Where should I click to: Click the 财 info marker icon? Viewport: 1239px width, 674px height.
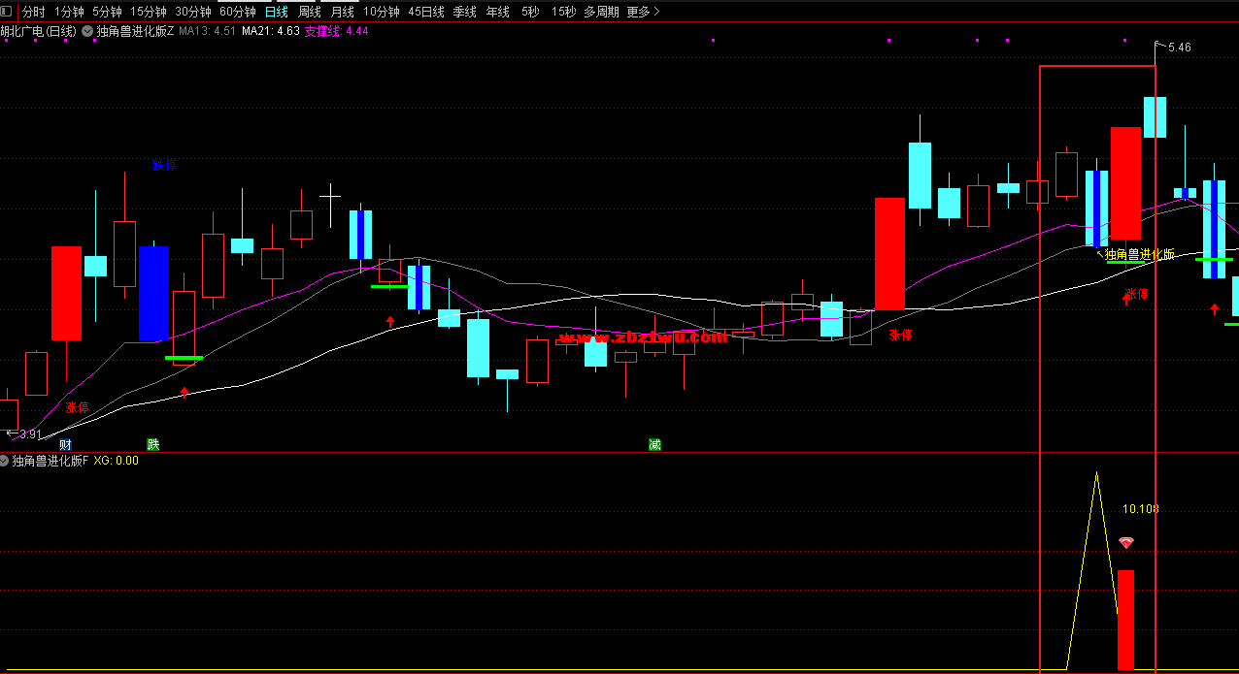pyautogui.click(x=65, y=444)
